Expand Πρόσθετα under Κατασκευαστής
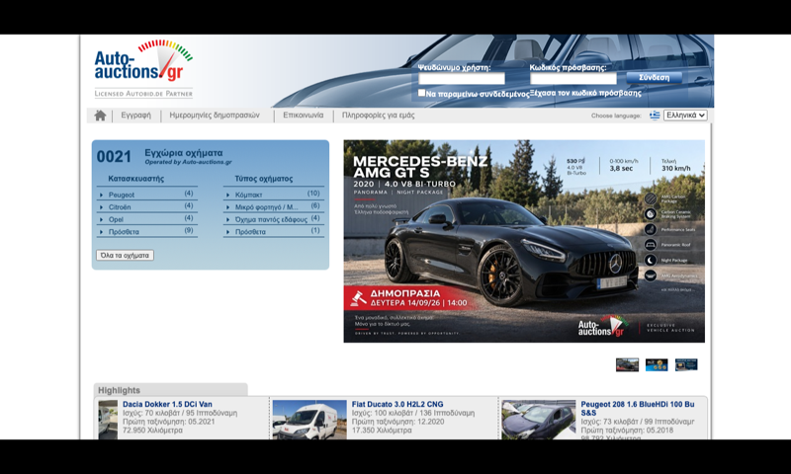Screen dimensions: 791x474 (x=124, y=232)
